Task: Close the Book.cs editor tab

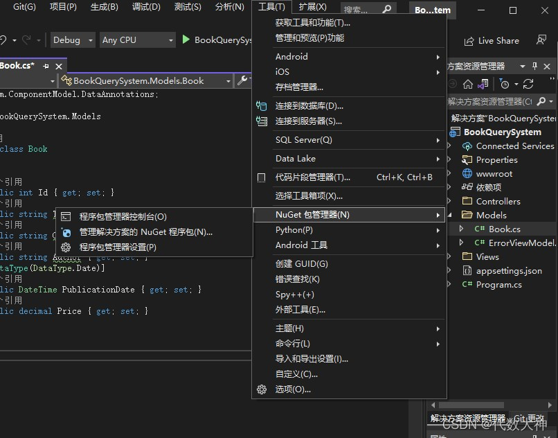Action: point(59,67)
